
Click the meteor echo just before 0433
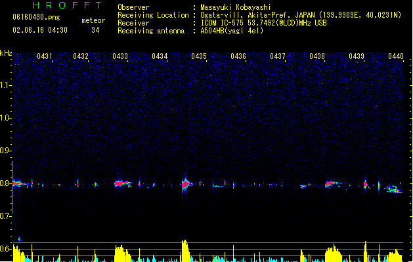[x=123, y=183]
